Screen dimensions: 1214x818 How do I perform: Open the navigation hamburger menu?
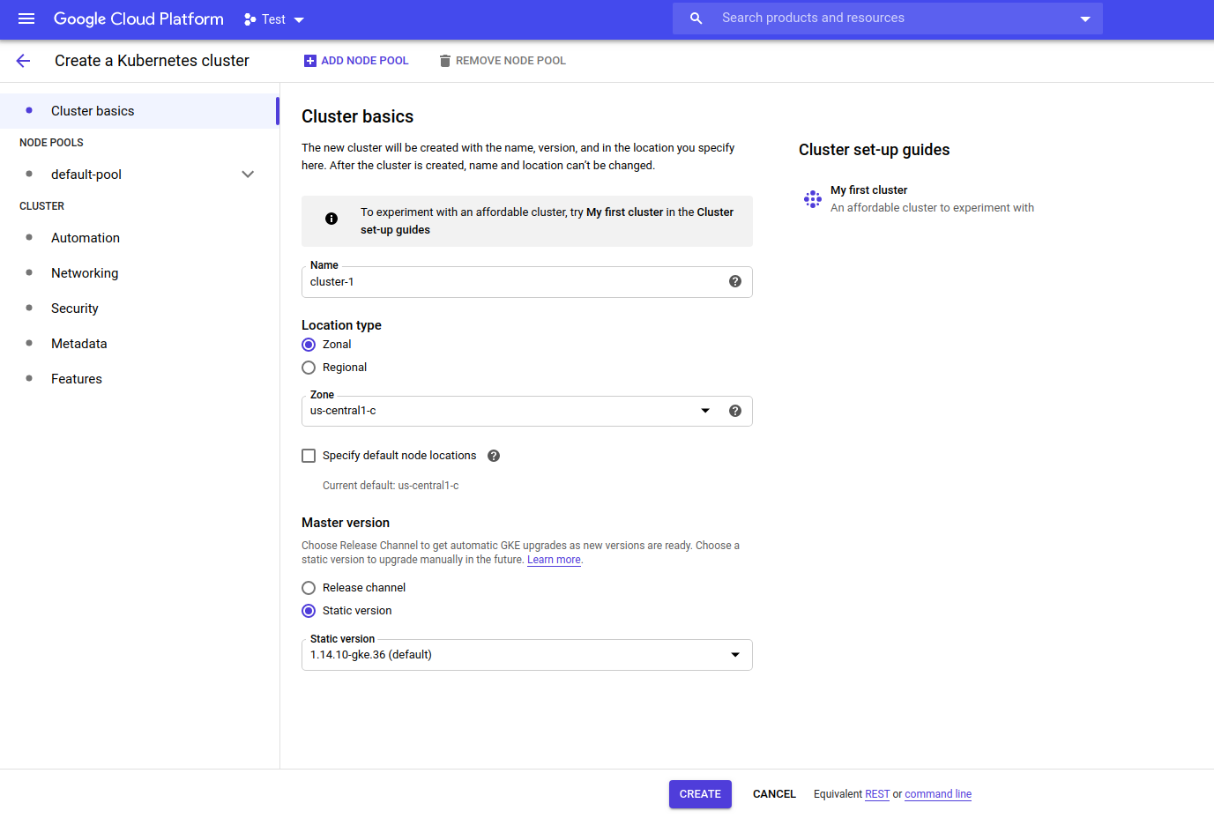point(26,19)
